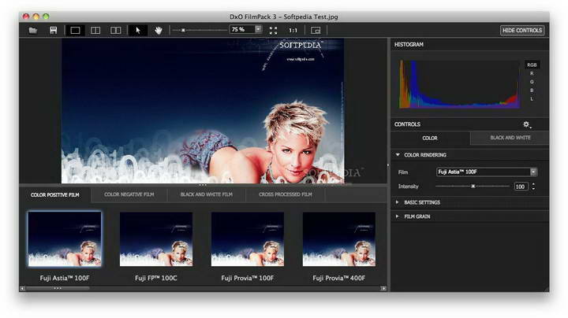Open the Black and White controls tab
Screen dimensions: 568x318
point(510,138)
